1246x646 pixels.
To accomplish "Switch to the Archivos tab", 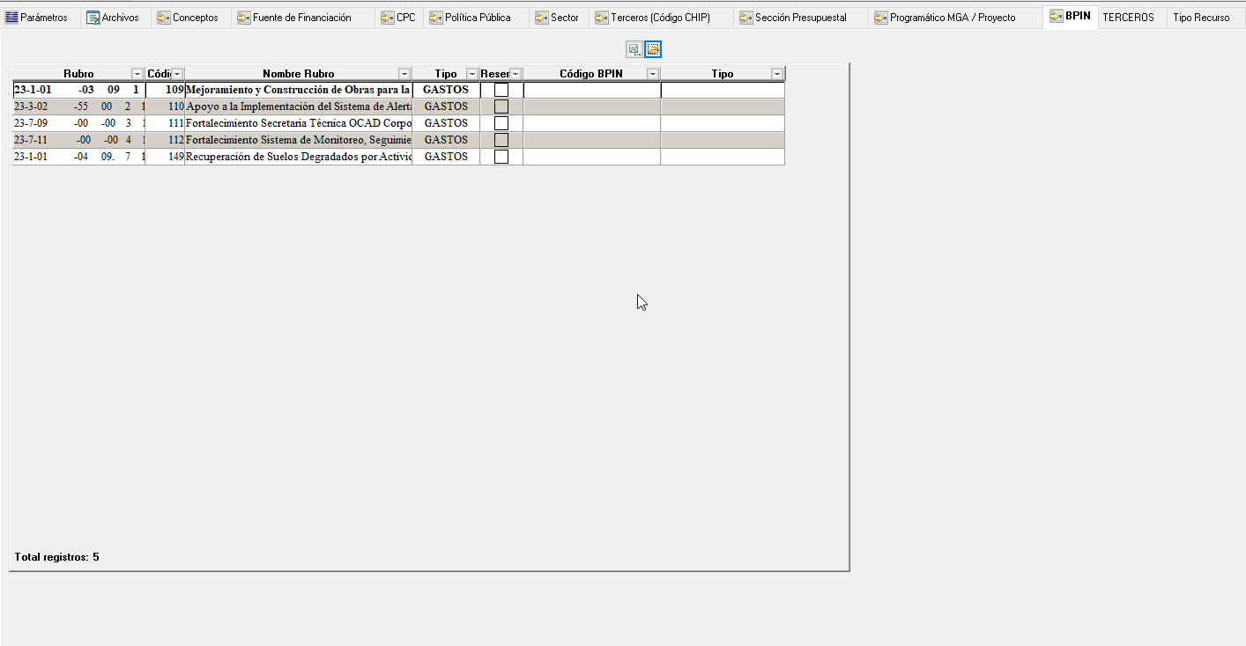I will [113, 18].
